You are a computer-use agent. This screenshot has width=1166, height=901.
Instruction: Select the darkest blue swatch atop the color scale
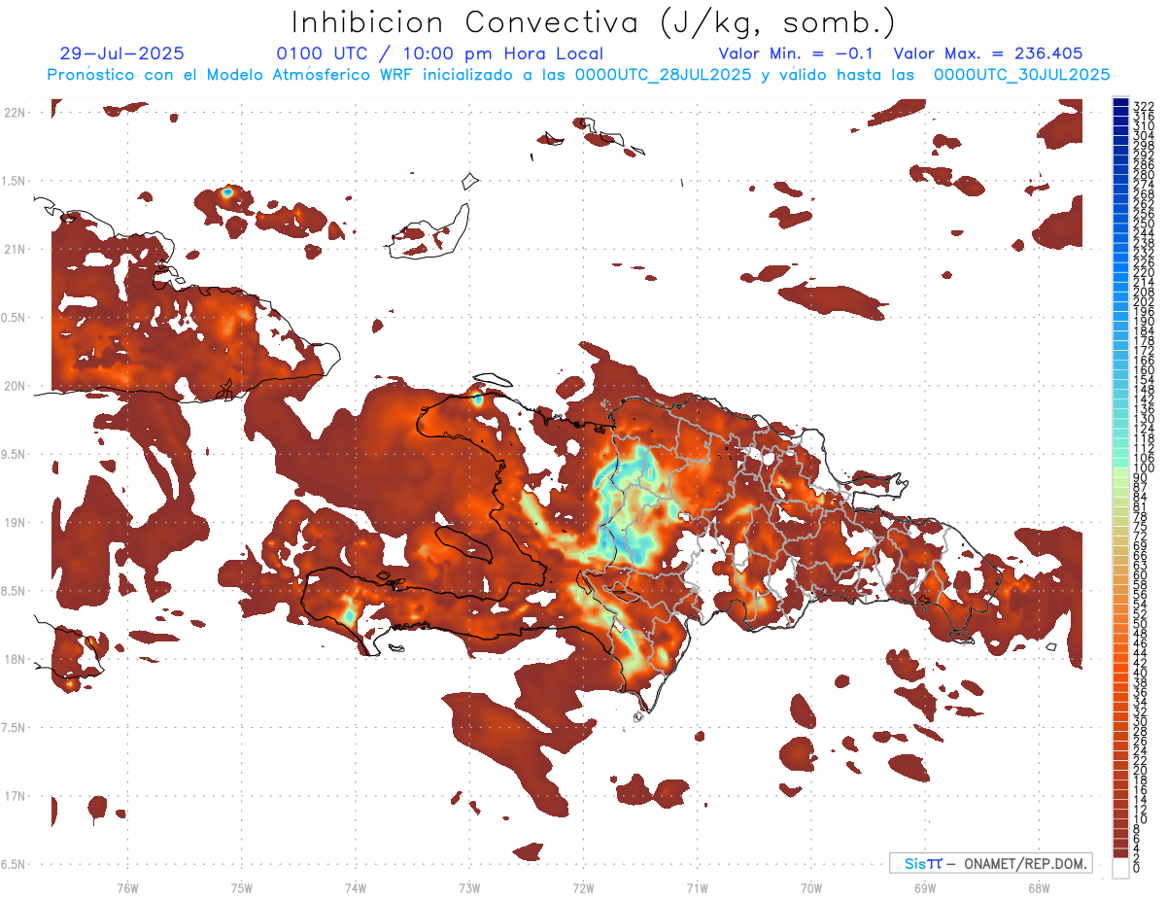(x=1120, y=103)
